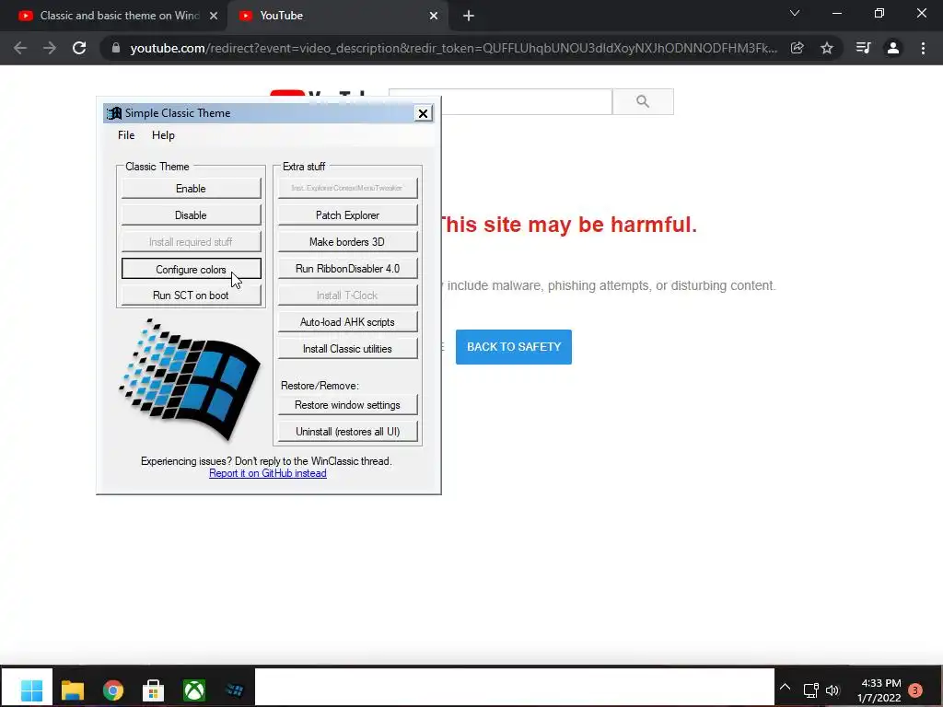Focus the YouTube search input field

point(526,101)
